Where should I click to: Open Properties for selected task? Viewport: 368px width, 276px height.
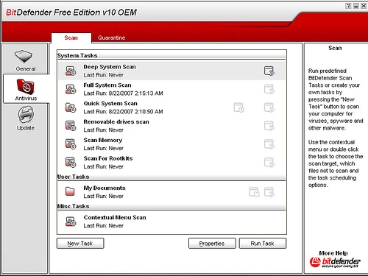click(x=212, y=244)
